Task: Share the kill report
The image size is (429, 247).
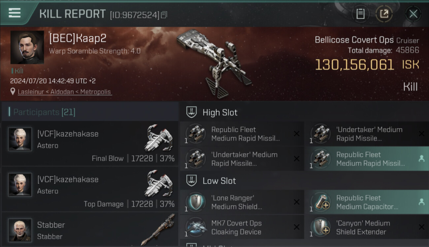Action: coord(384,14)
